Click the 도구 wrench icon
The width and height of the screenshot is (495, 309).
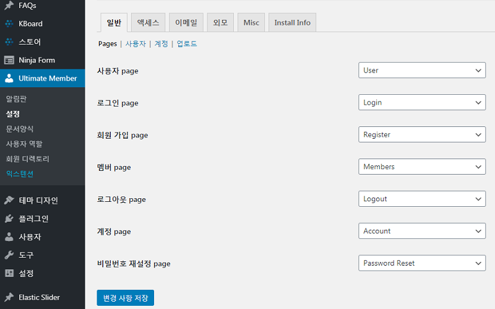9,255
